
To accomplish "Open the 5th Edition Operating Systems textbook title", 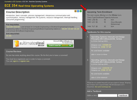I will [108, 38].
